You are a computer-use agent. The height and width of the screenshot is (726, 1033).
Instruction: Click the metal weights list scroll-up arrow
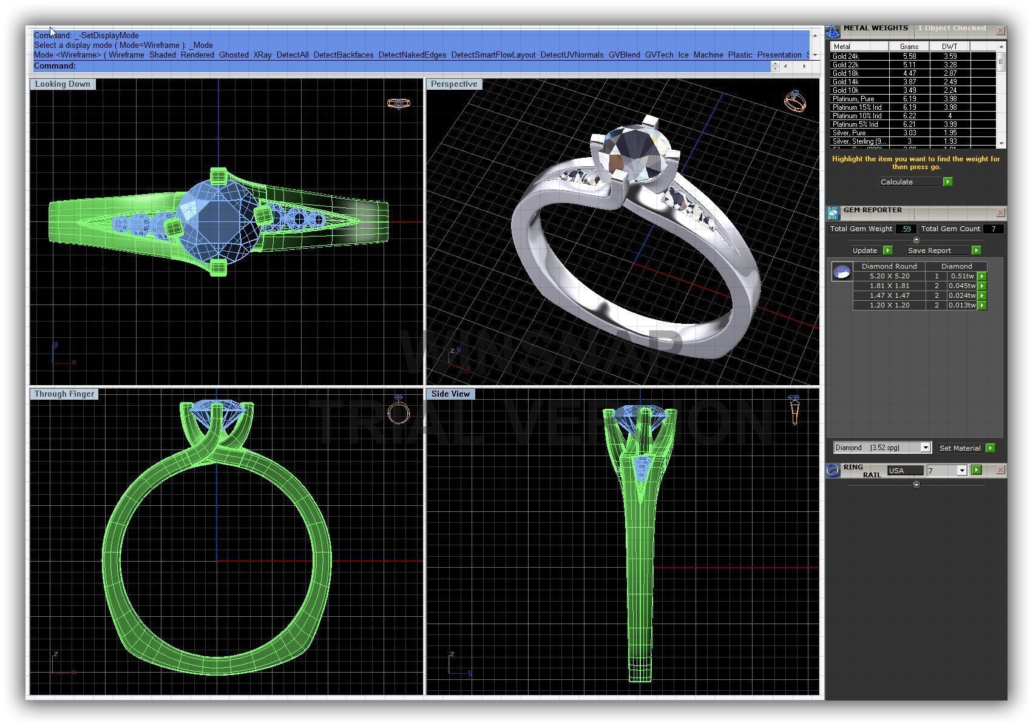click(1001, 46)
